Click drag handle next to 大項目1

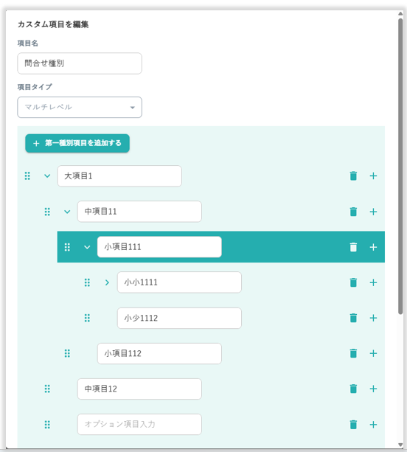27,175
